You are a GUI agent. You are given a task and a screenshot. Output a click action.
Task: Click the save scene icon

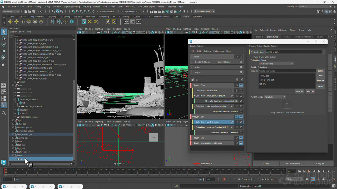[x=33, y=12]
